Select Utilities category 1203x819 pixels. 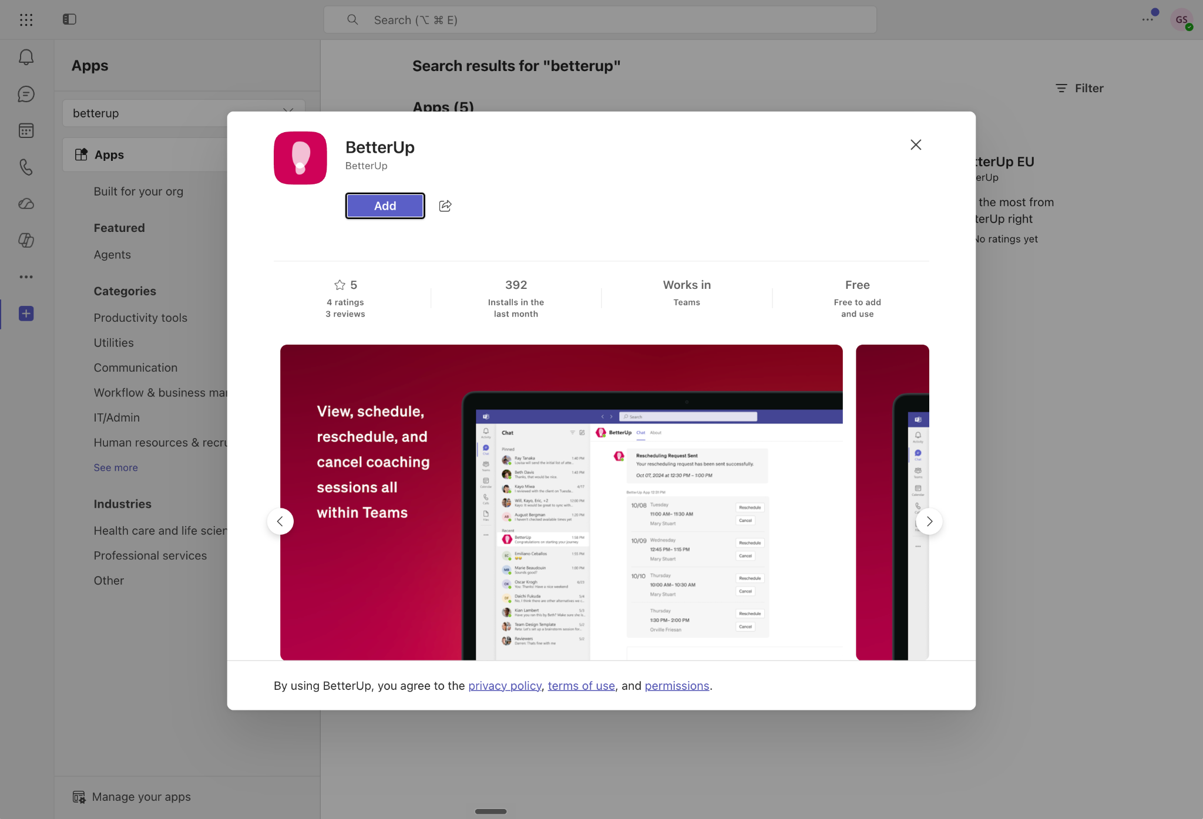pyautogui.click(x=113, y=343)
